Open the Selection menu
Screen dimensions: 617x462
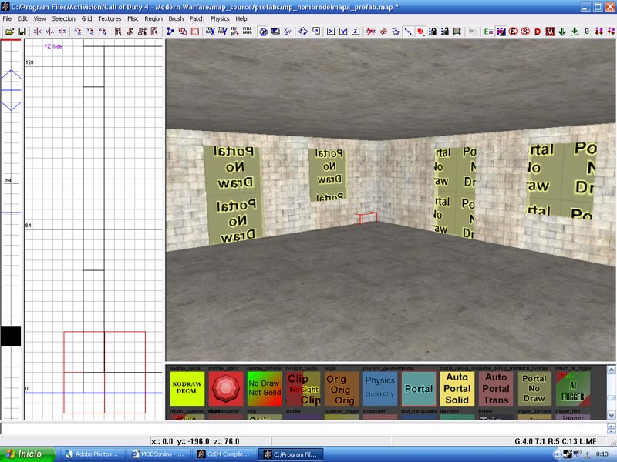(x=63, y=18)
